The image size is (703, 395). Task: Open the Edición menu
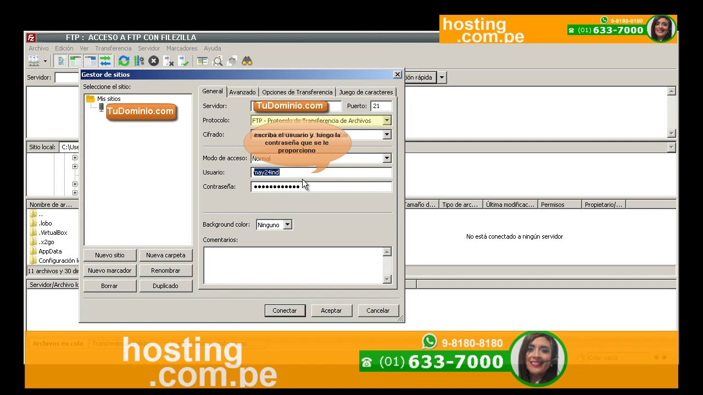tap(64, 48)
